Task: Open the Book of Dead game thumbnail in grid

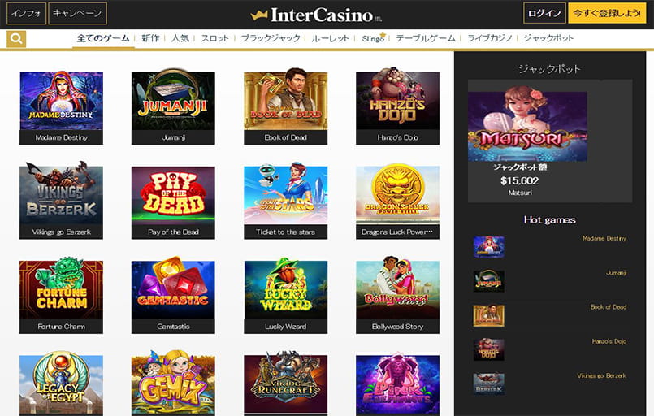Action: coord(286,101)
